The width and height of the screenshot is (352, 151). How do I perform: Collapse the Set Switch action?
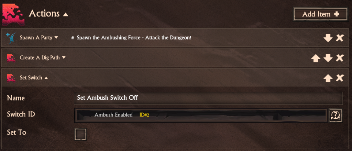point(34,78)
